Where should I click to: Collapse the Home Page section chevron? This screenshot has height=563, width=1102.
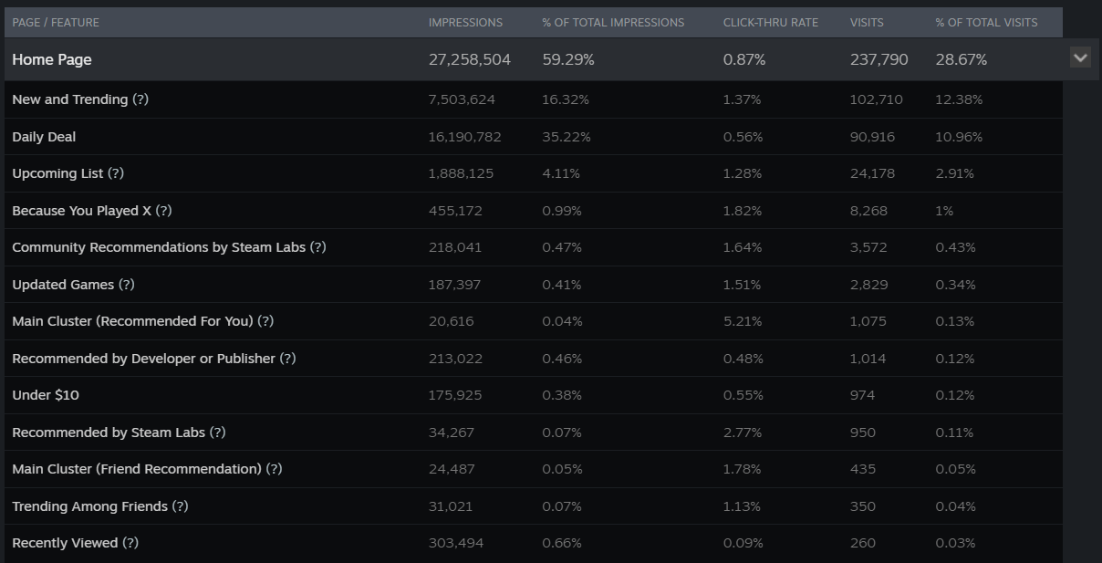[1080, 58]
